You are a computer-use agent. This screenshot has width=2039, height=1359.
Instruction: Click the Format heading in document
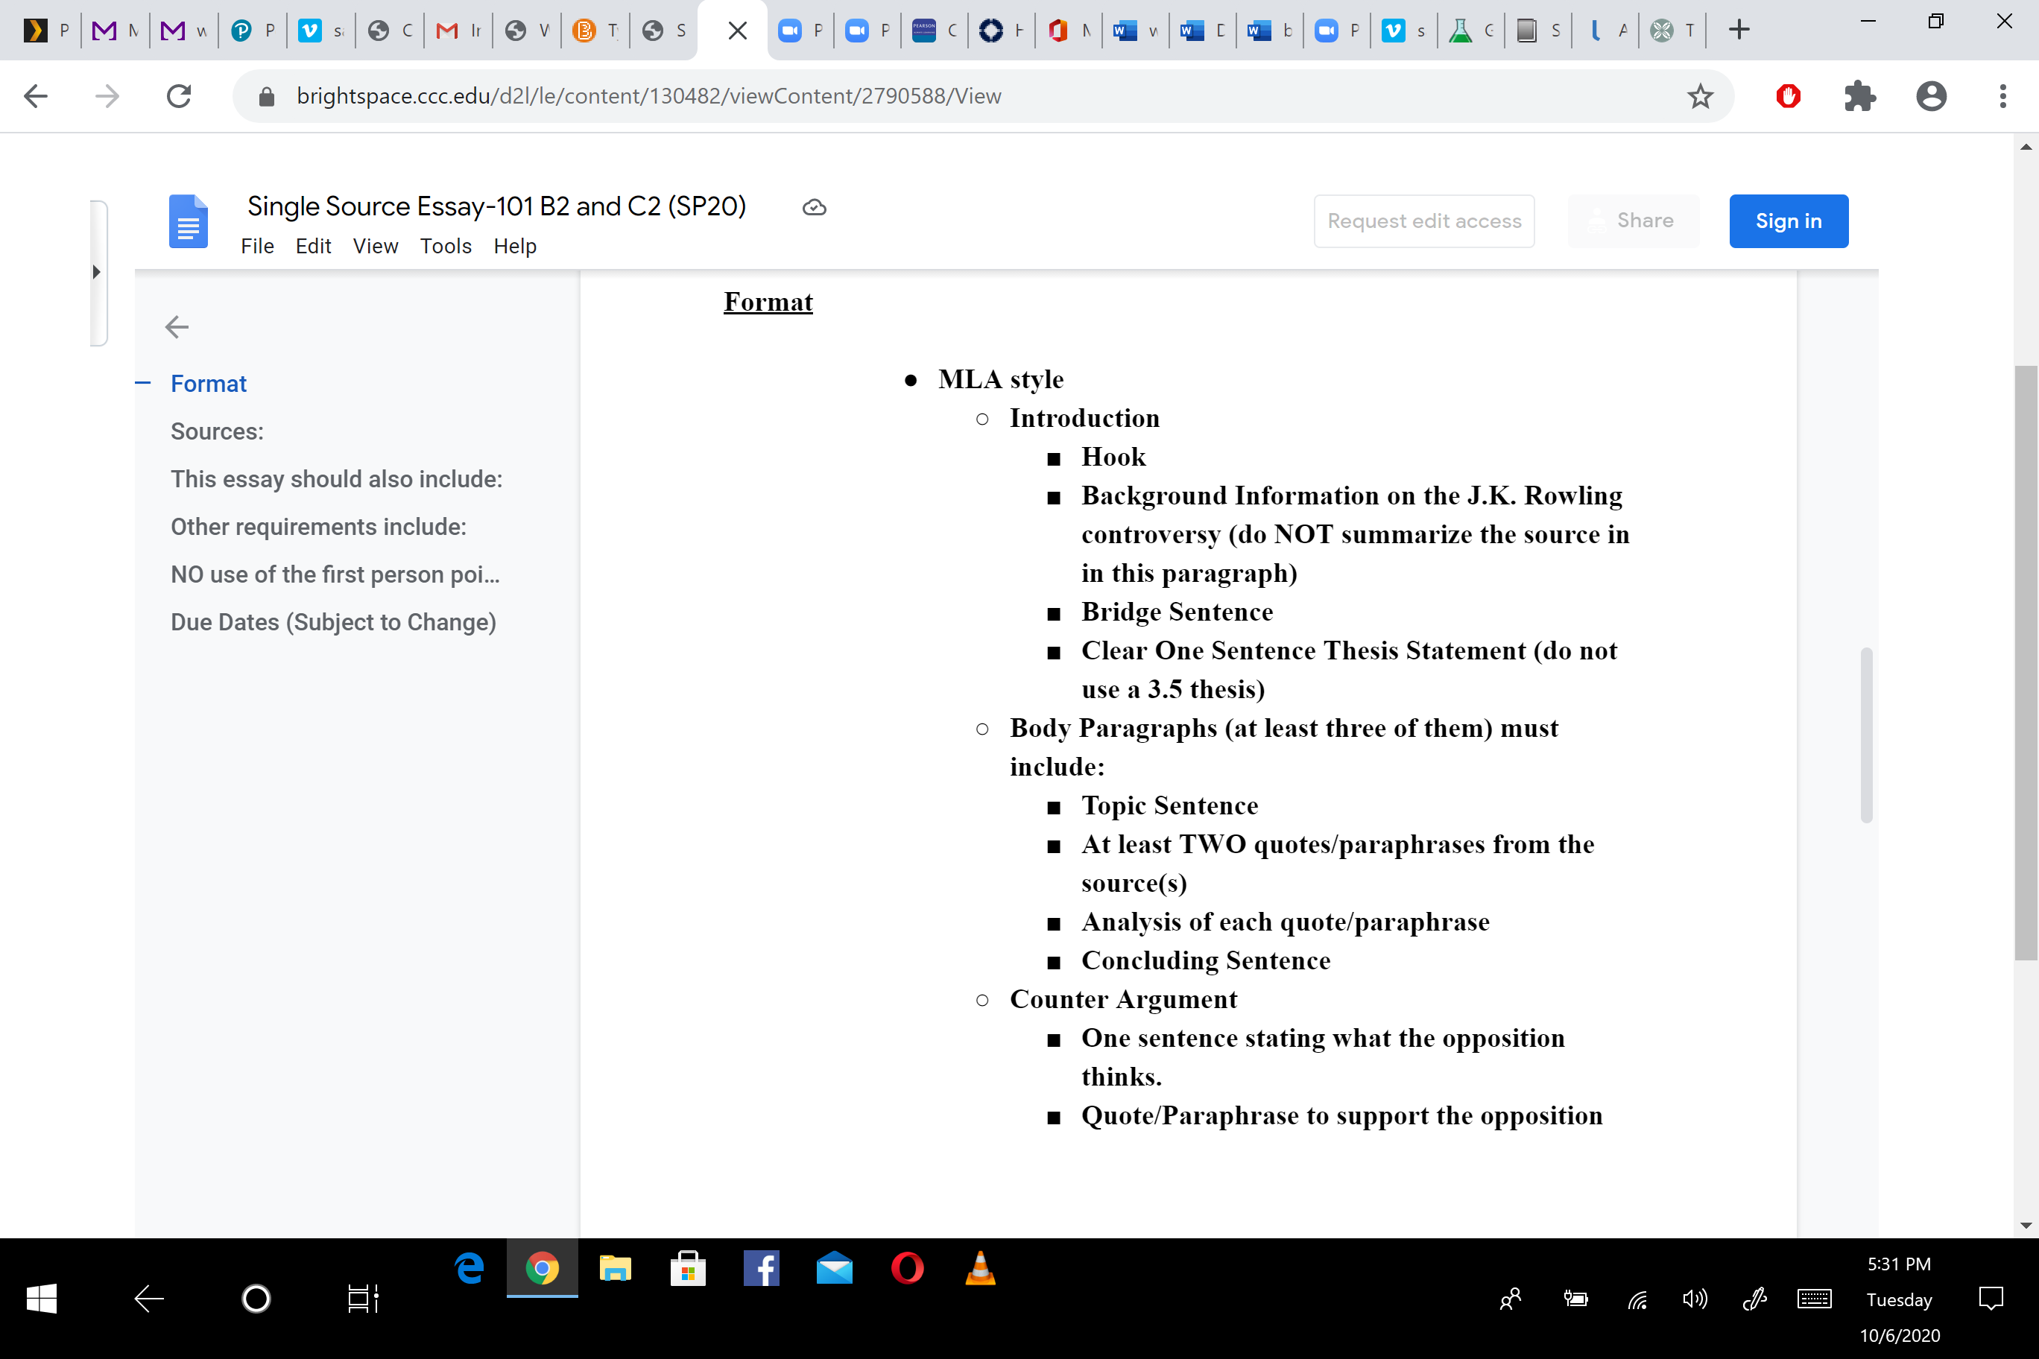[x=768, y=302]
